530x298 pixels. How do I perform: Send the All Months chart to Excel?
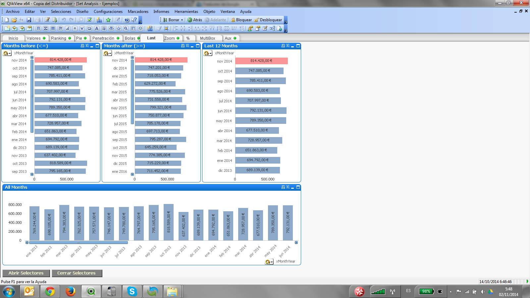[x=288, y=187]
